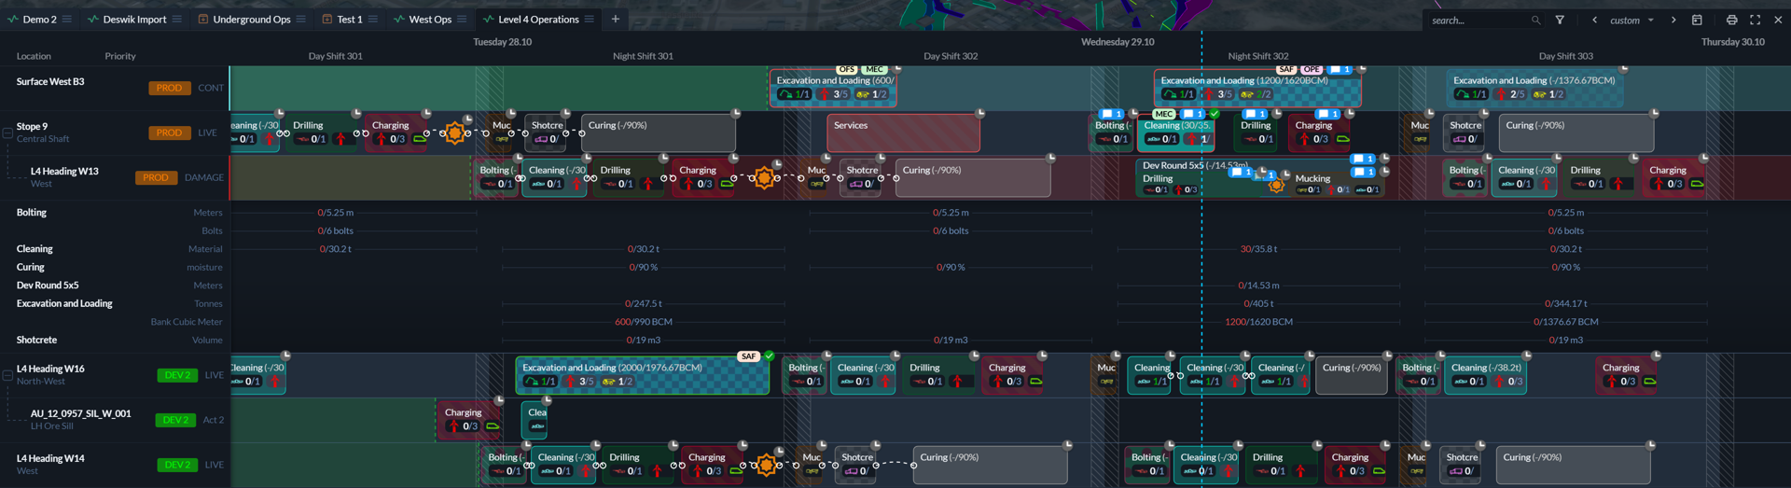Click the Bolting metric row label
The image size is (1791, 488).
(32, 213)
